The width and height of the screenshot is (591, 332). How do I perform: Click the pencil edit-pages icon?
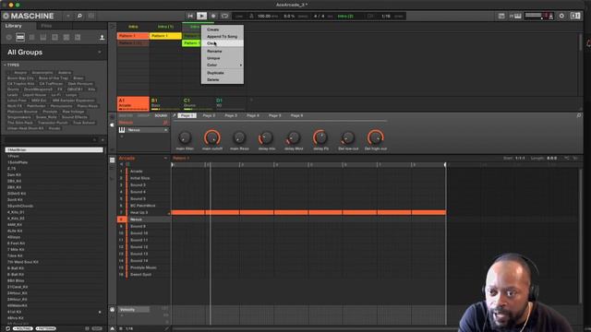[175, 115]
